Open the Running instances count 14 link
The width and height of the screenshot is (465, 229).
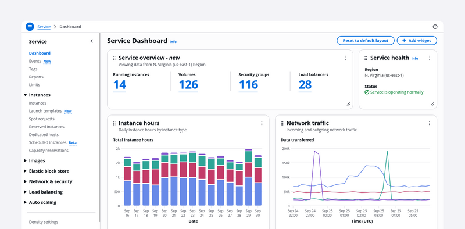120,85
